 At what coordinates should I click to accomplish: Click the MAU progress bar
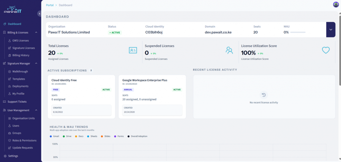coord(298,32)
